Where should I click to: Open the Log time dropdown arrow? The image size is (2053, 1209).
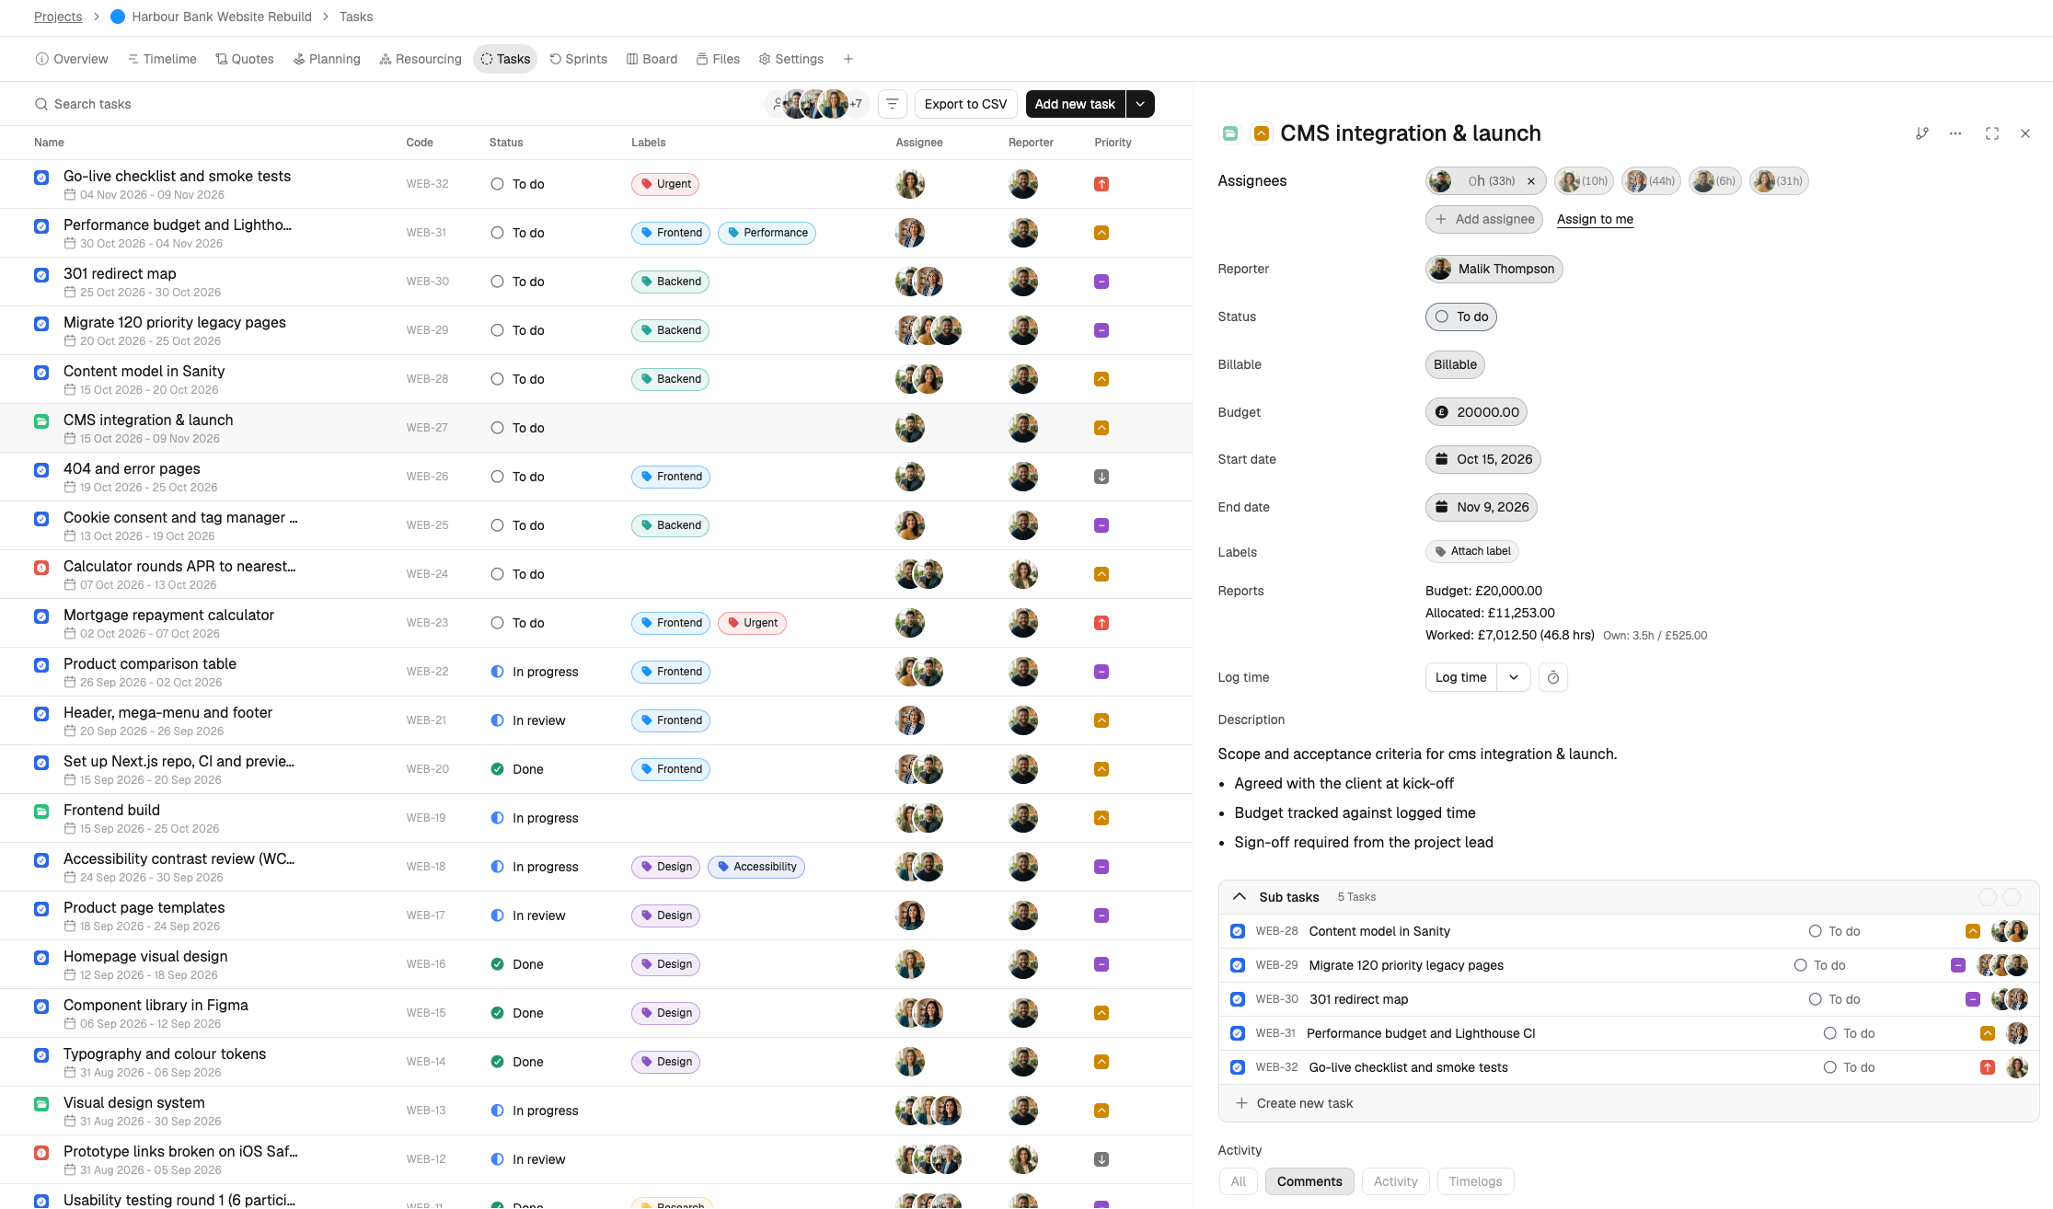click(1514, 677)
